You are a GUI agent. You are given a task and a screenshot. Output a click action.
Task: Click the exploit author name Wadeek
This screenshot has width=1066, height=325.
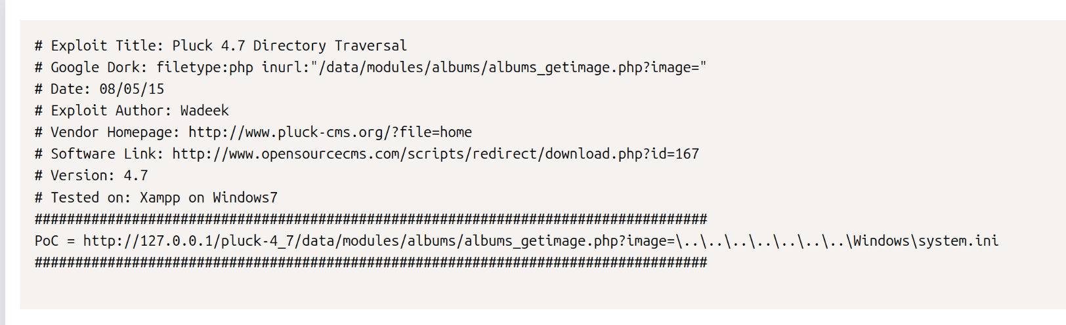click(205, 110)
